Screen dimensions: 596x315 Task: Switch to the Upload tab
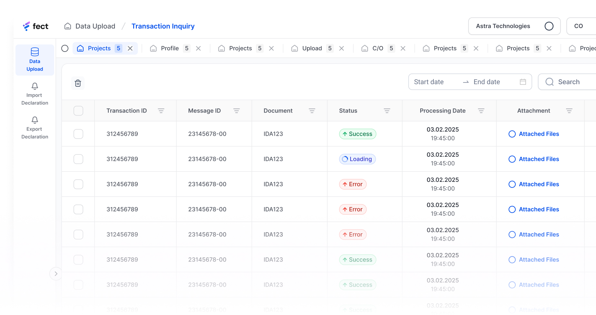[x=312, y=48]
